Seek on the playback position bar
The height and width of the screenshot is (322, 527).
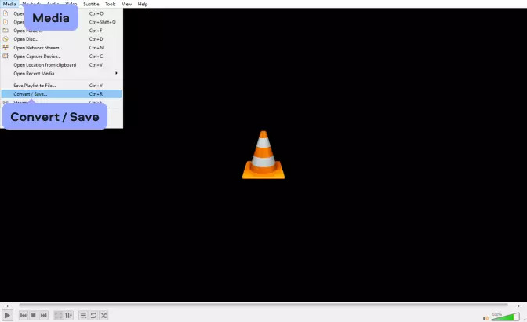(x=263, y=305)
